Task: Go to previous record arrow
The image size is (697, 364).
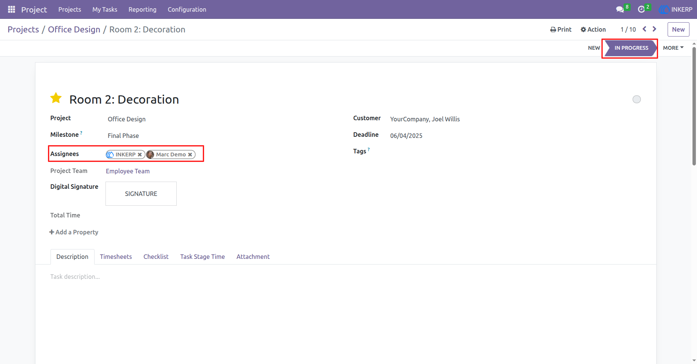Action: coord(645,29)
